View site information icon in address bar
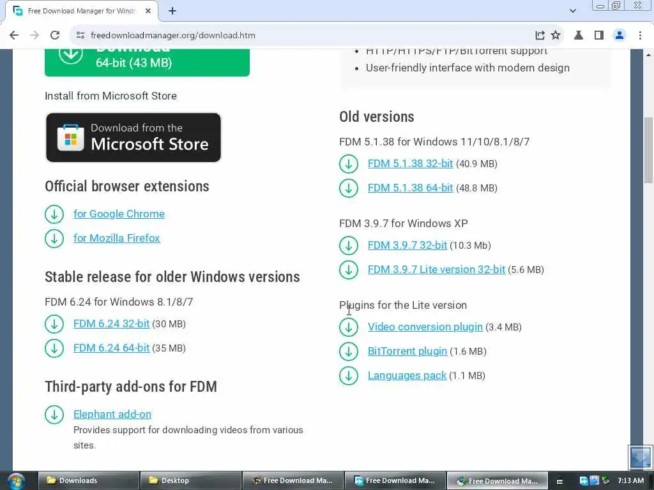This screenshot has width=654, height=490. click(x=80, y=35)
